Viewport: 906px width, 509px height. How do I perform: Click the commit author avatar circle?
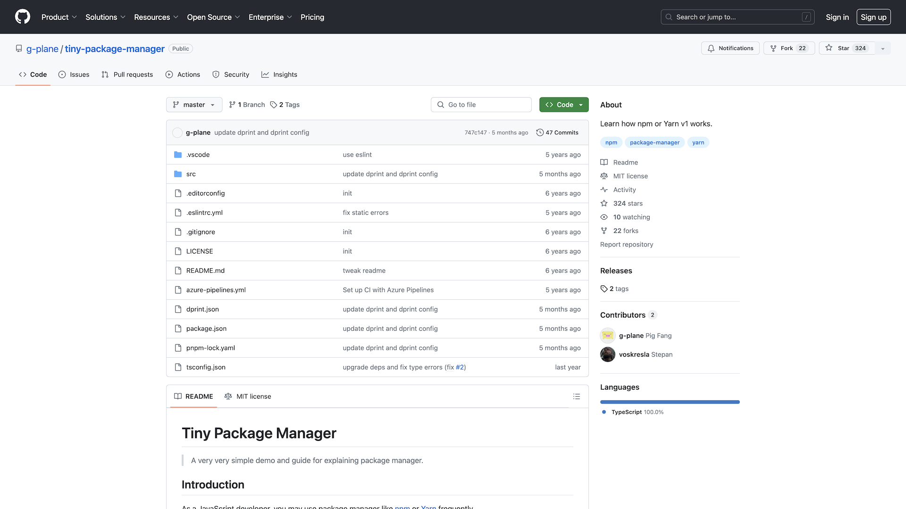(177, 132)
